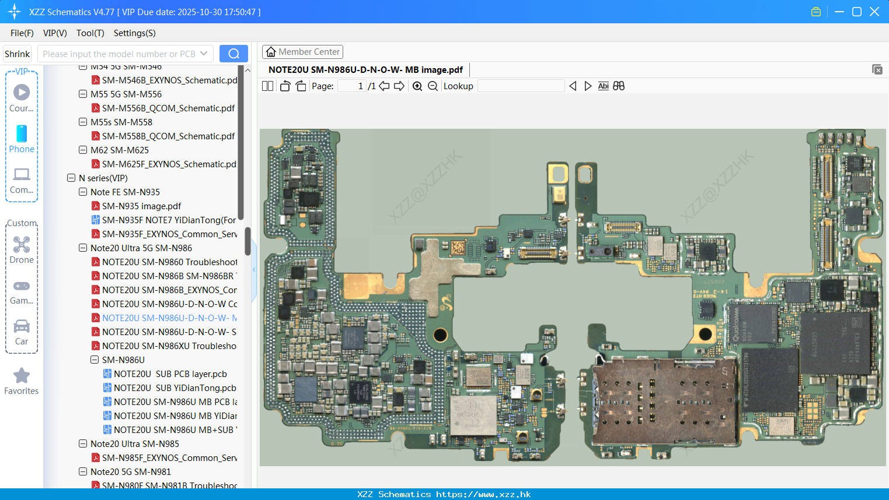889x500 pixels.
Task: Open VIP(V) menu
Action: [55, 33]
